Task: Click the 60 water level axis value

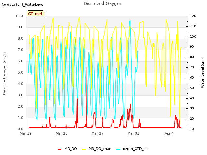Action: [192, 77]
